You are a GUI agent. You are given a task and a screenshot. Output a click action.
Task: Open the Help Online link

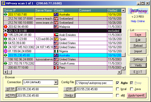138,21
